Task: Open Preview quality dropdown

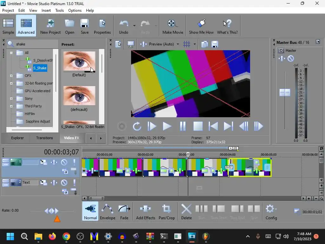Action: click(x=178, y=44)
